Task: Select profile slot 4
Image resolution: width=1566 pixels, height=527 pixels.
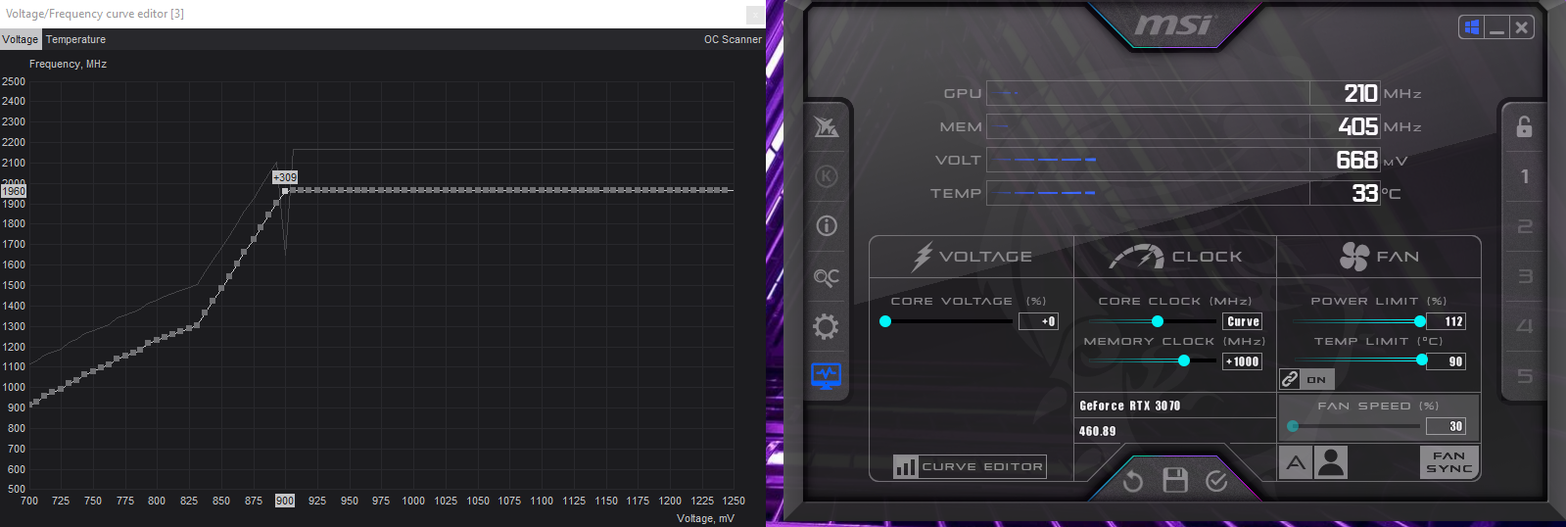Action: pyautogui.click(x=1524, y=326)
